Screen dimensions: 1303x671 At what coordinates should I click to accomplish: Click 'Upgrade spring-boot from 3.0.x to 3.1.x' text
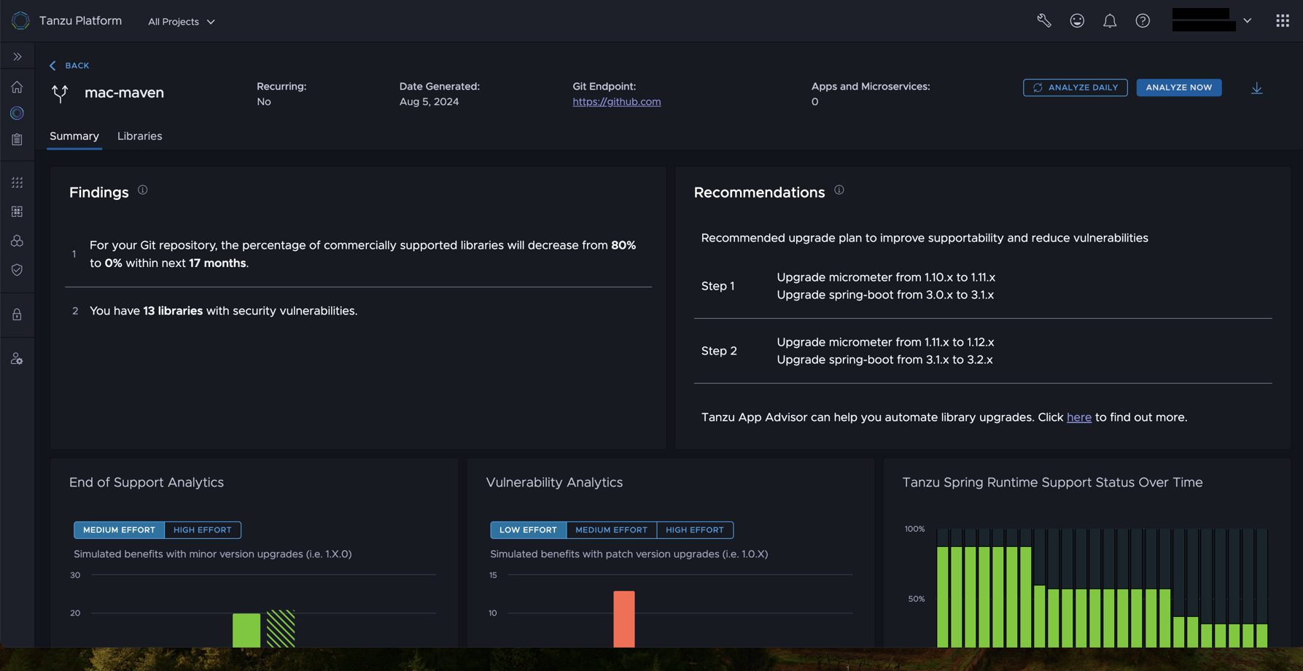885,295
